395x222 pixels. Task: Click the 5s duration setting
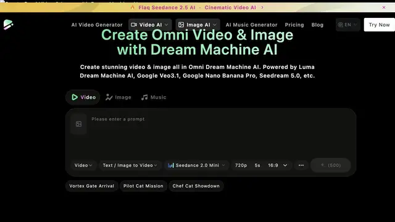[x=257, y=165]
